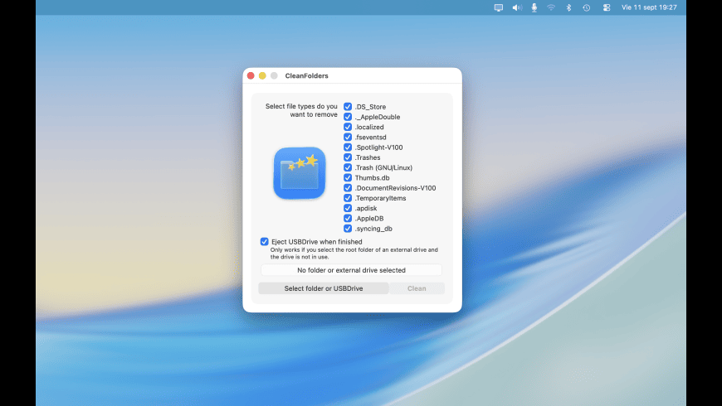This screenshot has width=722, height=406.
Task: Click Select folder or USBDrive button
Action: tap(324, 288)
